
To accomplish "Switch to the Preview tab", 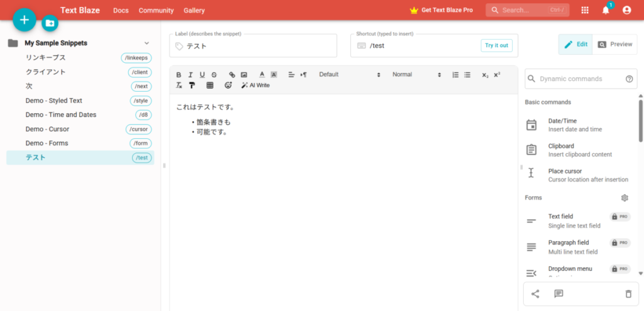I will [614, 45].
